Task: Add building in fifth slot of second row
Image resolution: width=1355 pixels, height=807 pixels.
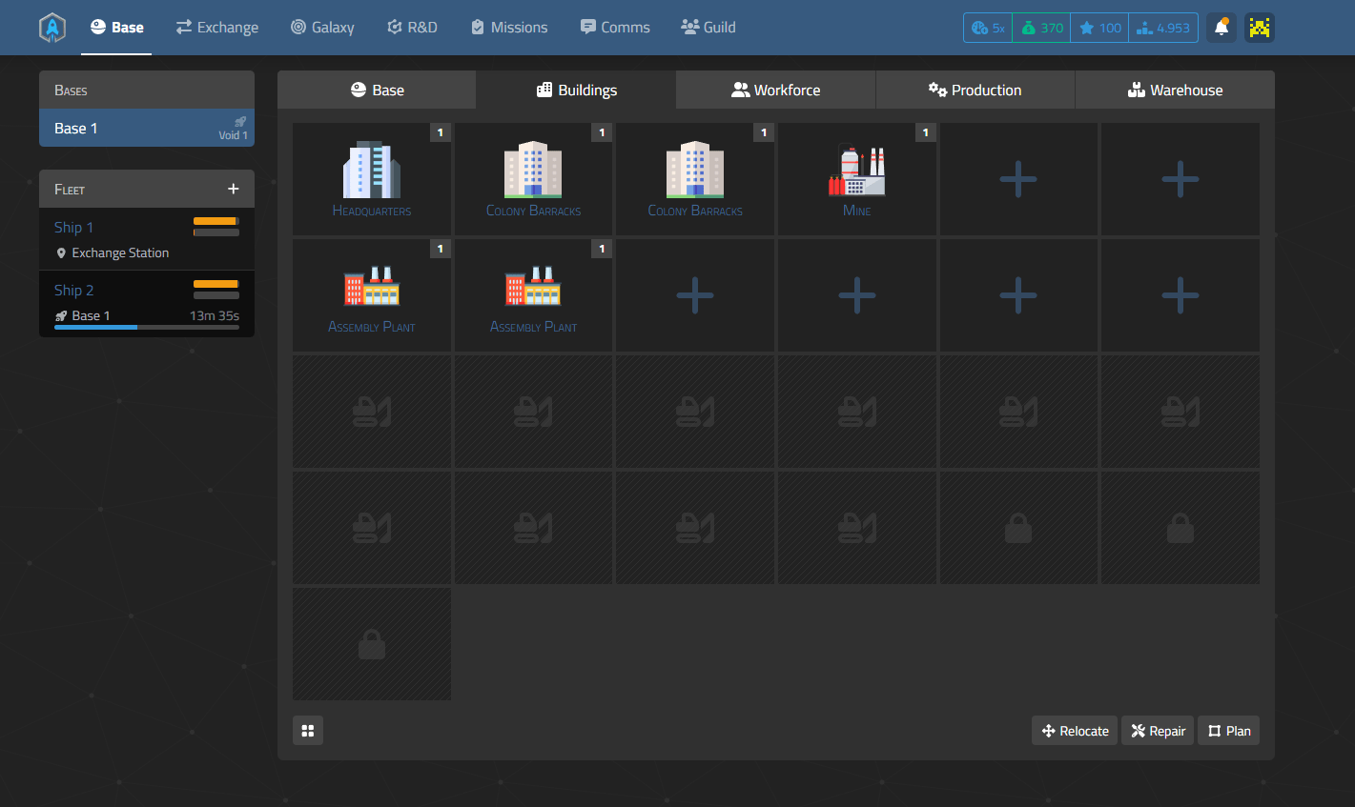Action: pos(1018,295)
